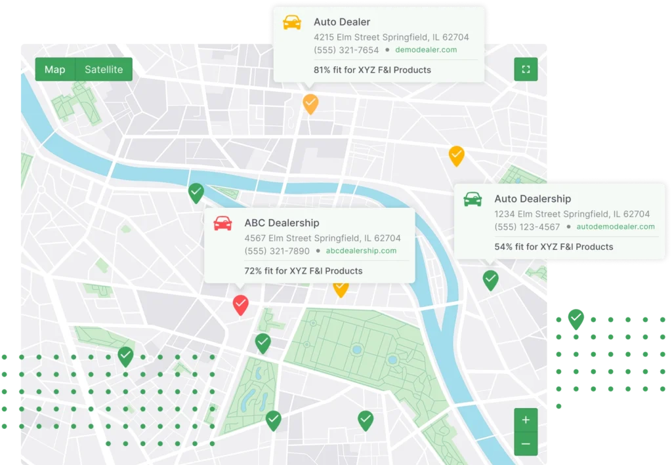Select the red map pin under ABC Dealership

pyautogui.click(x=241, y=304)
